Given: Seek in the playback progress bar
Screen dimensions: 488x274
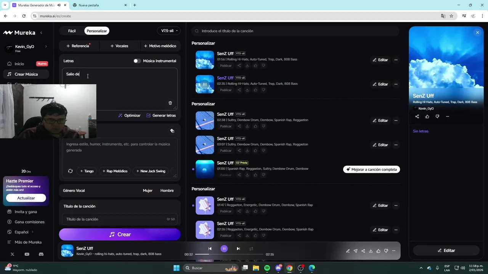Looking at the screenshot, I should tap(229, 254).
